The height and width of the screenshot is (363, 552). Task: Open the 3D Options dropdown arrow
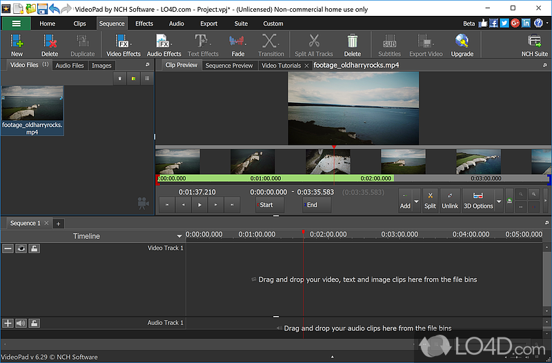pos(499,201)
